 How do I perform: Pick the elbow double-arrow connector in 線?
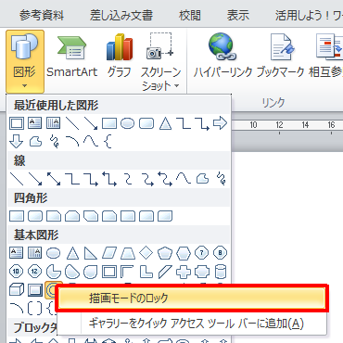[109, 179]
